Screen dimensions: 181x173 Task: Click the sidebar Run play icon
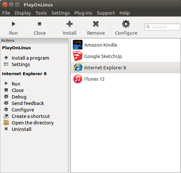pyautogui.click(x=6, y=83)
